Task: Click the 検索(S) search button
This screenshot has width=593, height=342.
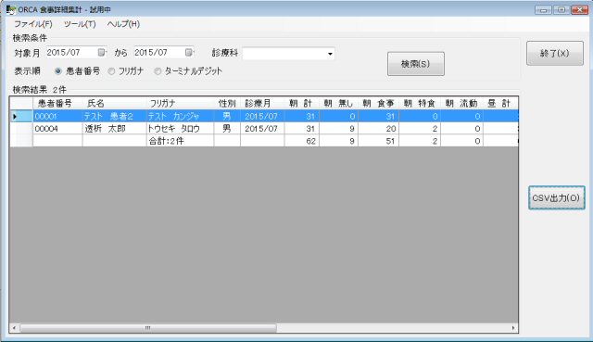Action: pyautogui.click(x=416, y=64)
